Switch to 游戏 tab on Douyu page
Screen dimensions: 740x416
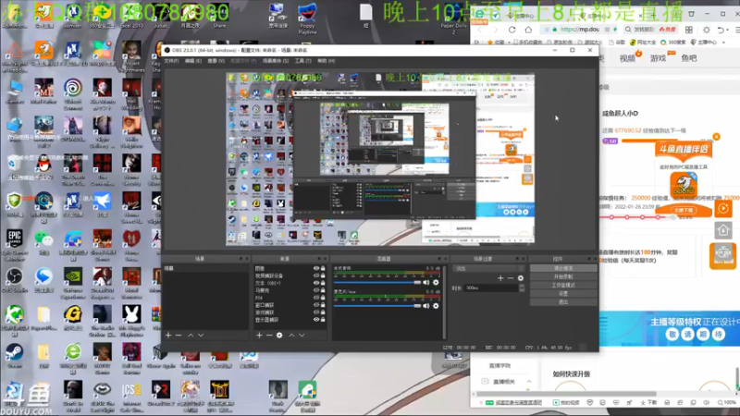pos(658,58)
